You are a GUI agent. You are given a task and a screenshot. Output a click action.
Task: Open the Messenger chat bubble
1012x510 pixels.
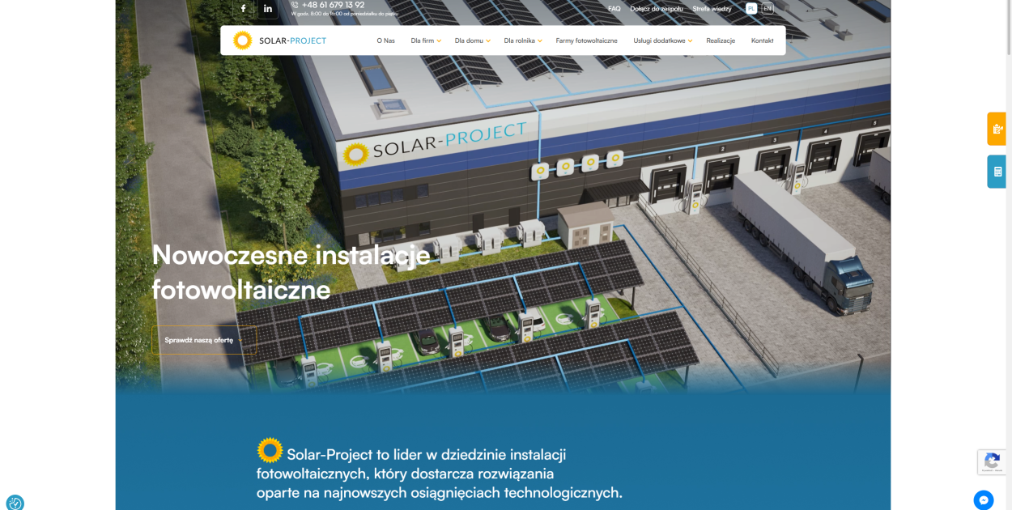click(x=983, y=499)
